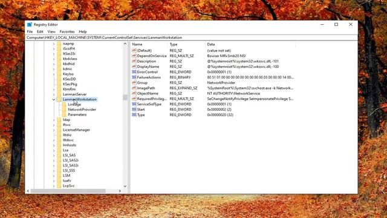Click REG_EXPAND_SZ type cell
This screenshot has width=387, height=218.
pos(183,88)
